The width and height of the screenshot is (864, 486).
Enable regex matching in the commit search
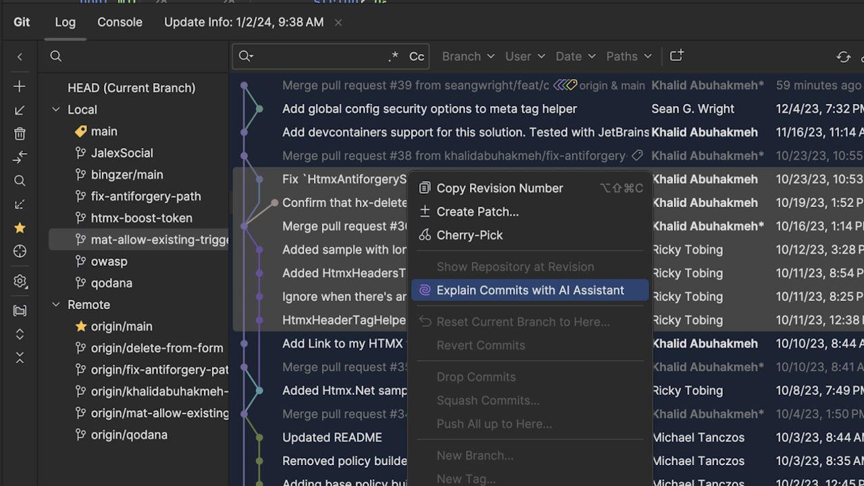coord(394,57)
